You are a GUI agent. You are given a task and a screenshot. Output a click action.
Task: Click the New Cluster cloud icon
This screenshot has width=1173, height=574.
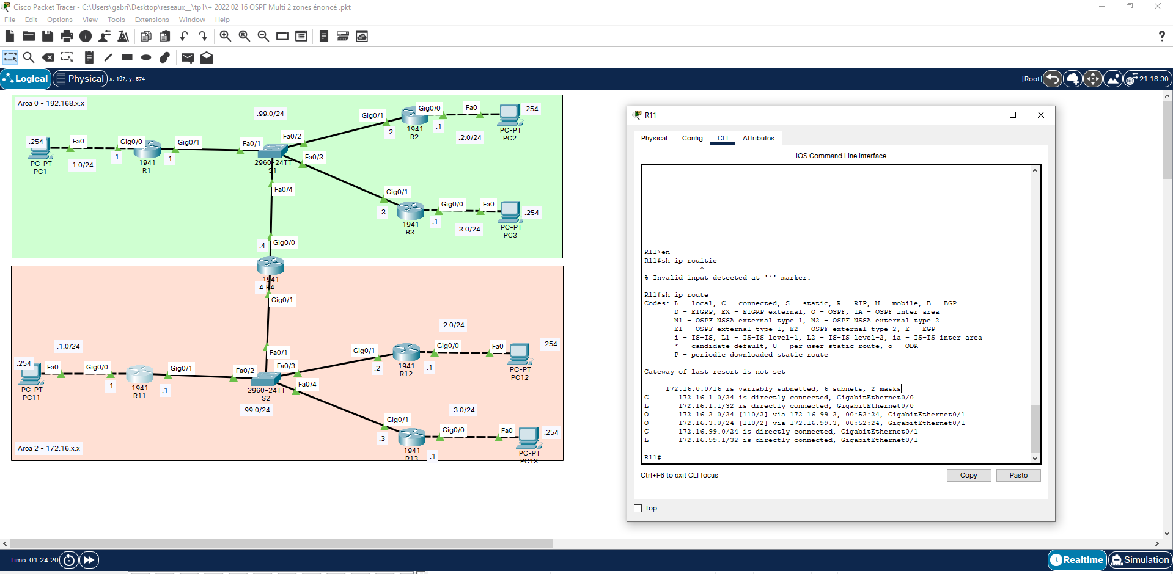[1073, 79]
